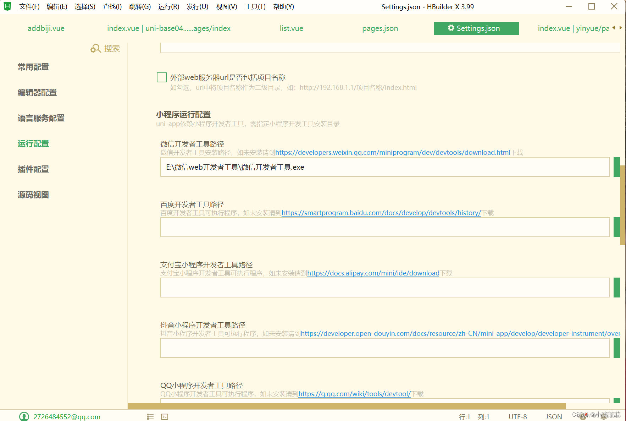The image size is (626, 421).
Task: Click the UTF-8 encoding indicator
Action: tap(518, 417)
